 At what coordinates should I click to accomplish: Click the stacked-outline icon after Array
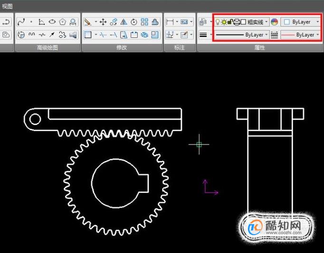[155, 22]
